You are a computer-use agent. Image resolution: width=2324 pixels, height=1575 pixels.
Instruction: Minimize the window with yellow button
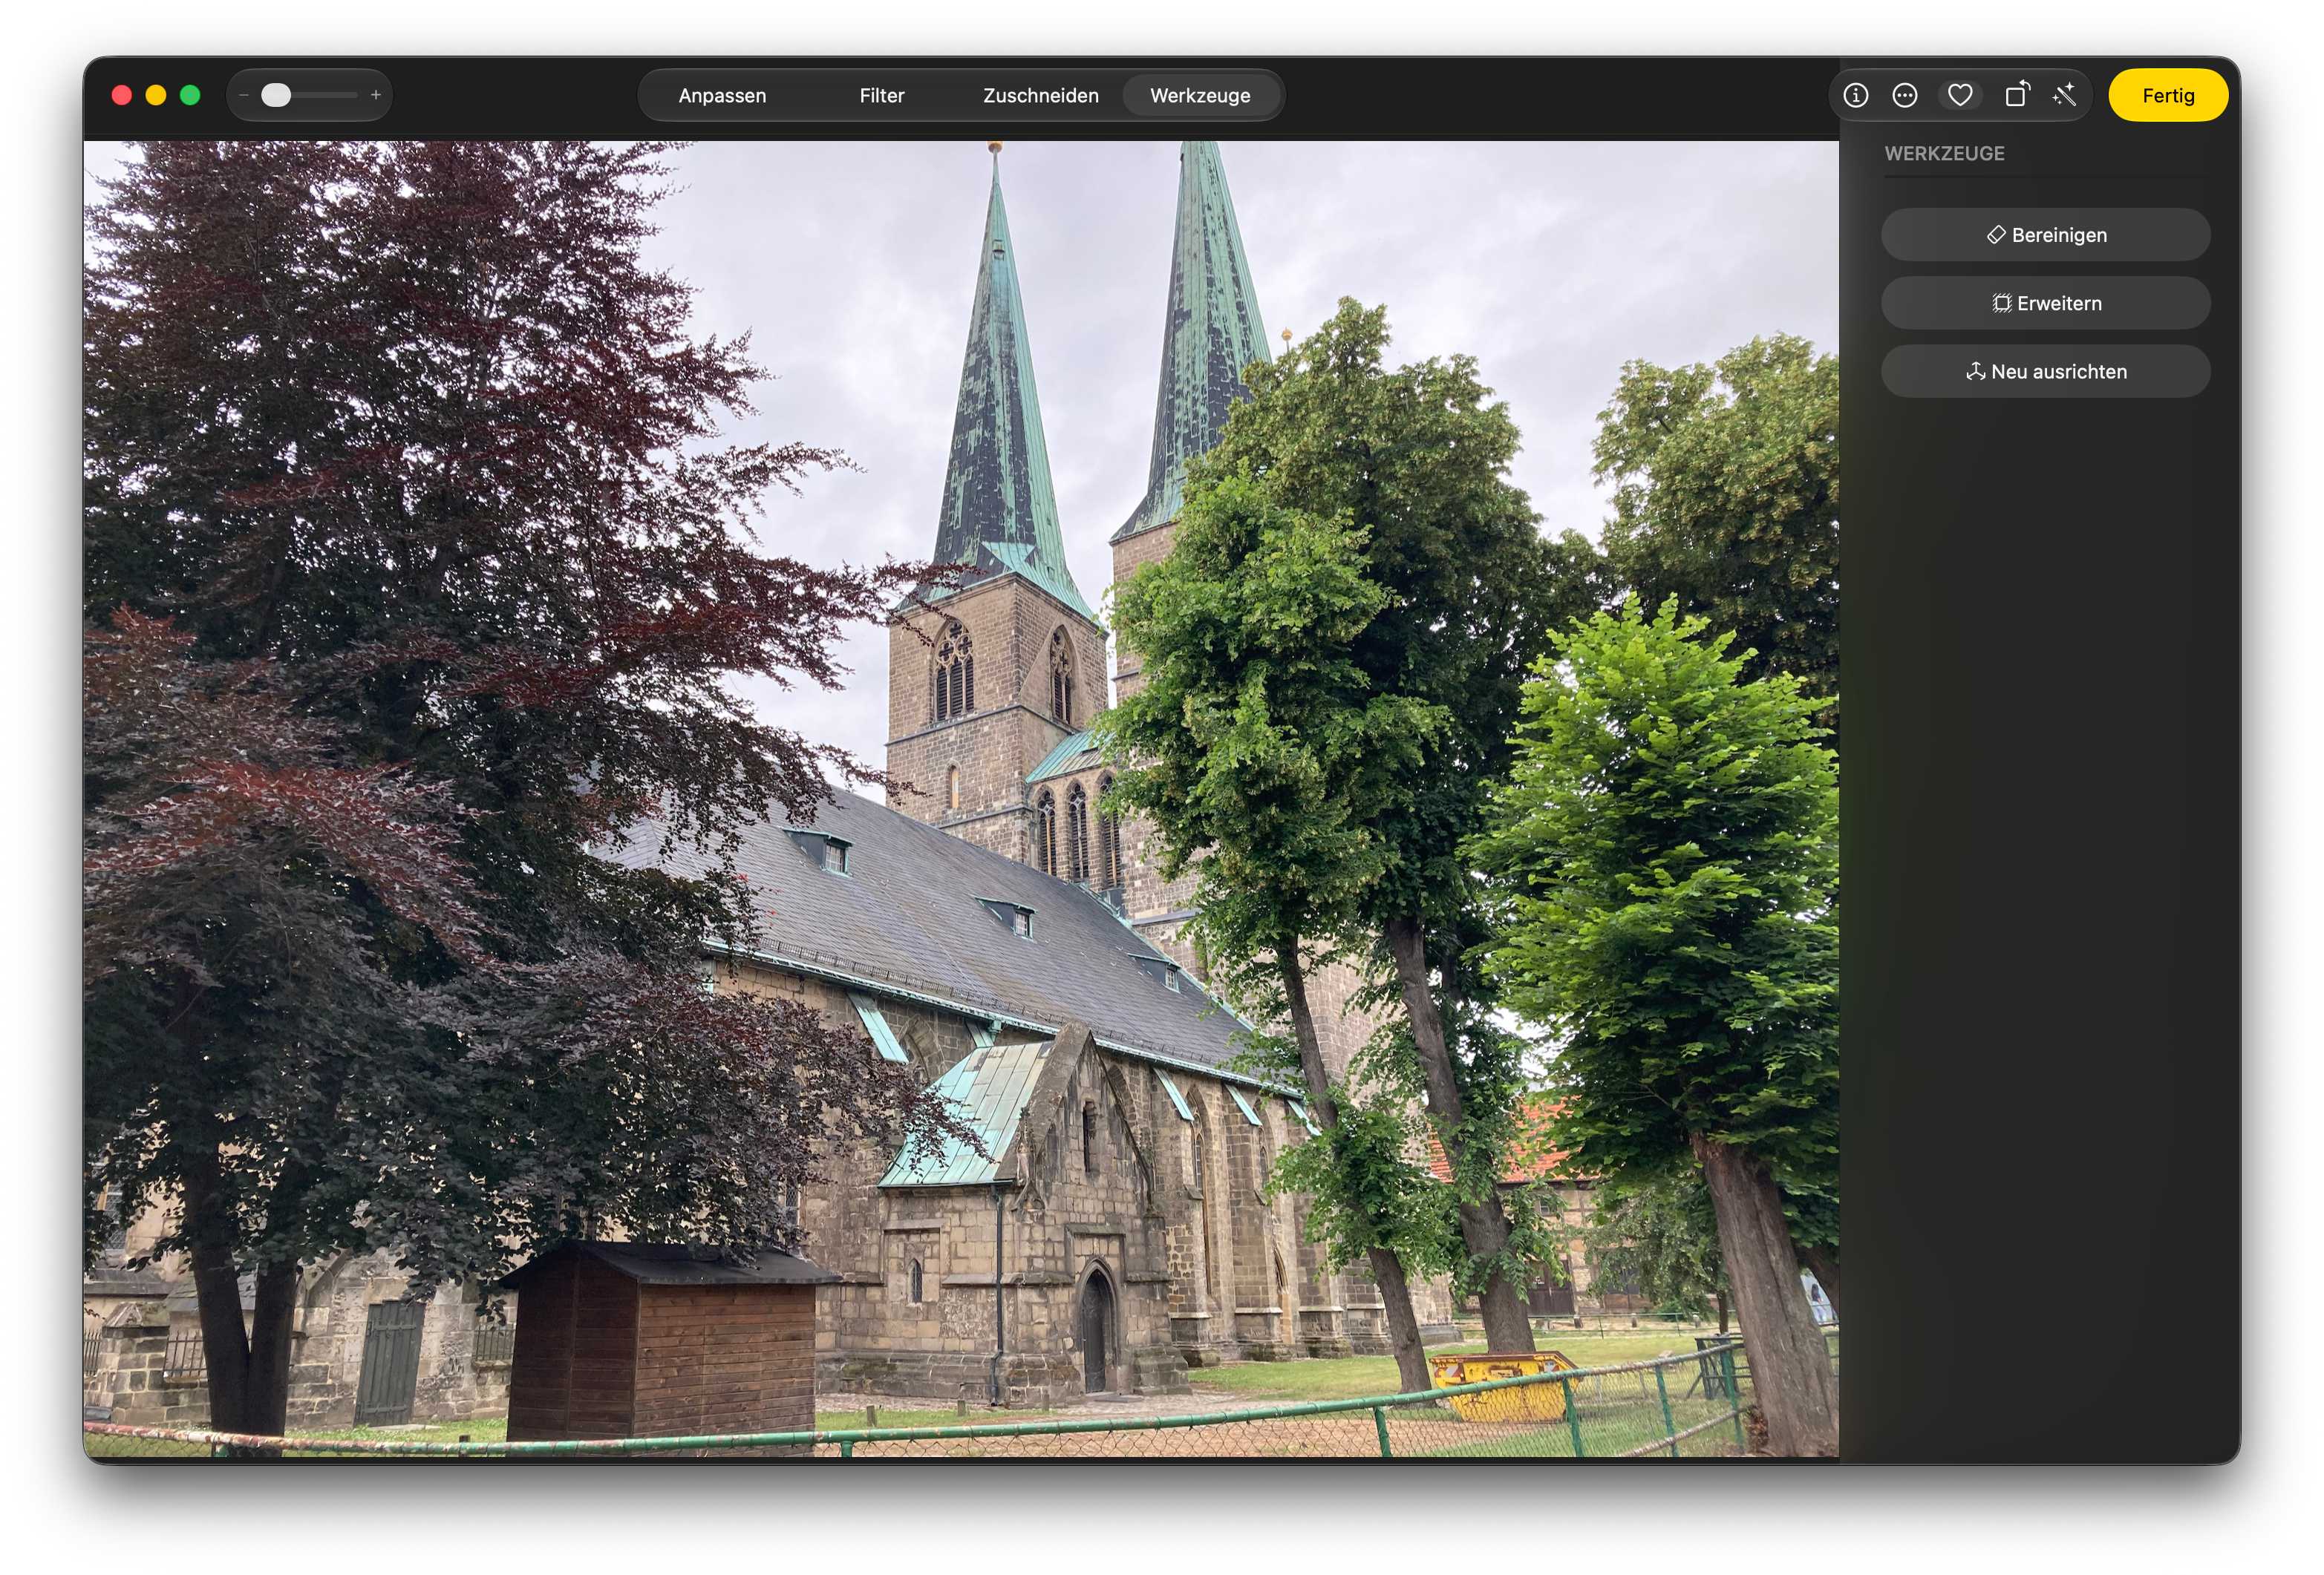coord(156,95)
